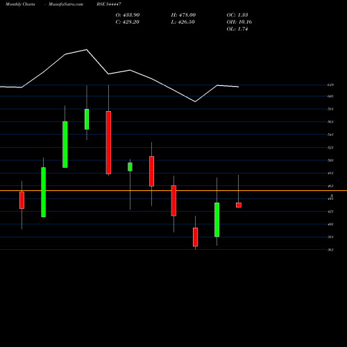The image size is (347, 347).
Task: Click the 561 price axis label
Action: (330, 121)
